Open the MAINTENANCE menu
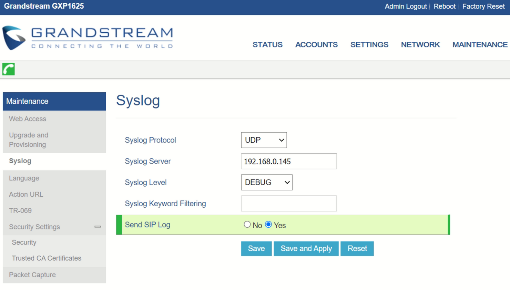 click(x=480, y=45)
